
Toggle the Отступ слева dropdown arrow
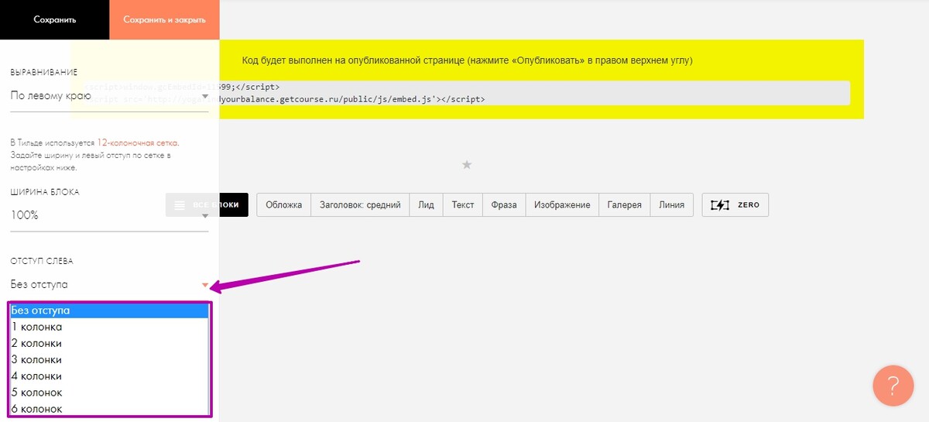click(204, 286)
